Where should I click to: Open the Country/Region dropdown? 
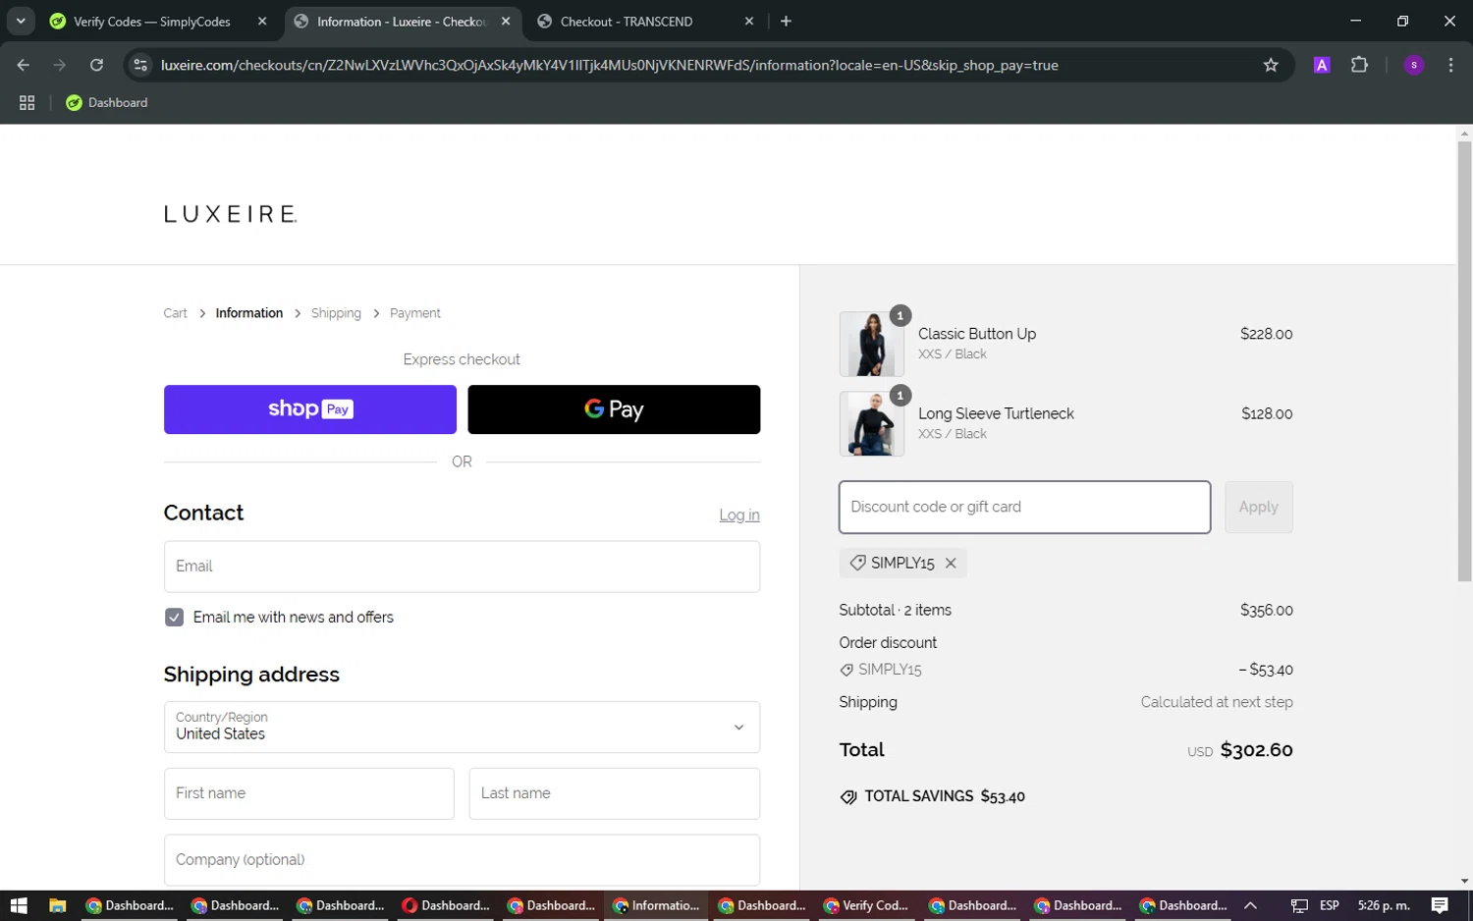coord(462,727)
